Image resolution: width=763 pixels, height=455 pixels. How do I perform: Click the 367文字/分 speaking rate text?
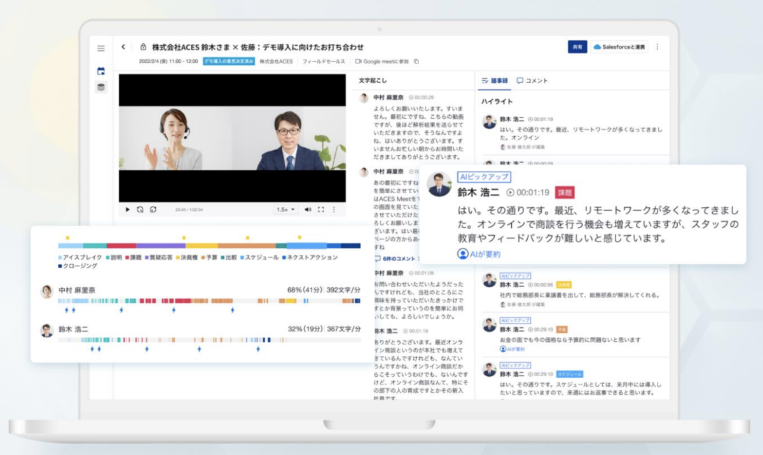click(344, 329)
